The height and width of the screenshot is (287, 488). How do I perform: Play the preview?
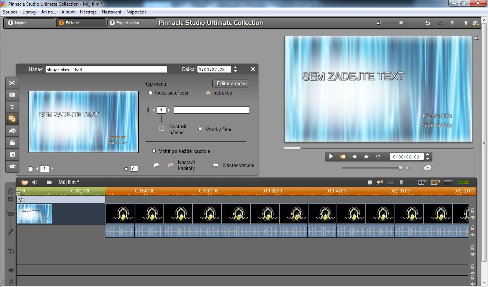[331, 157]
